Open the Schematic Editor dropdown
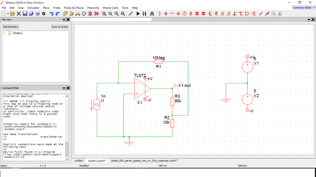Image resolution: width=316 pixels, height=177 pixels. [314, 7]
